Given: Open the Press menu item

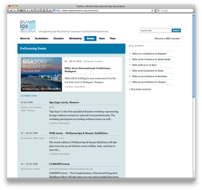Looking at the screenshot, I should [113, 38].
